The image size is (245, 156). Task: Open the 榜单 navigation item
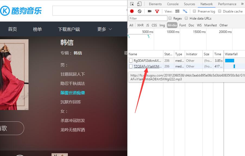(37, 29)
